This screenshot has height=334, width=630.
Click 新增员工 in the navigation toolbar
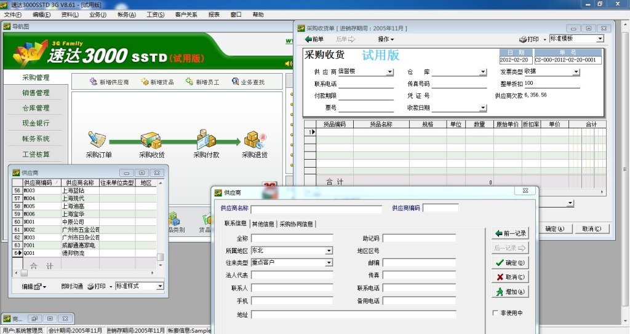coord(202,82)
